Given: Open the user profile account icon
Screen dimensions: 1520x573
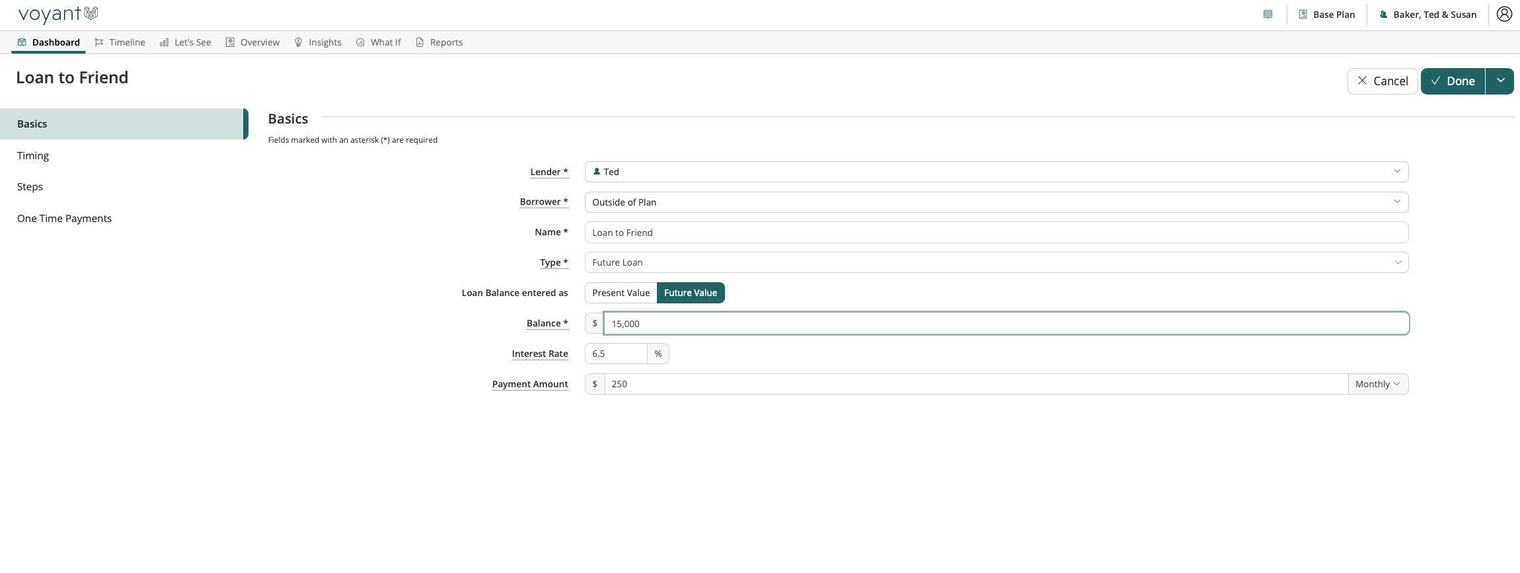Looking at the screenshot, I should coord(1504,14).
